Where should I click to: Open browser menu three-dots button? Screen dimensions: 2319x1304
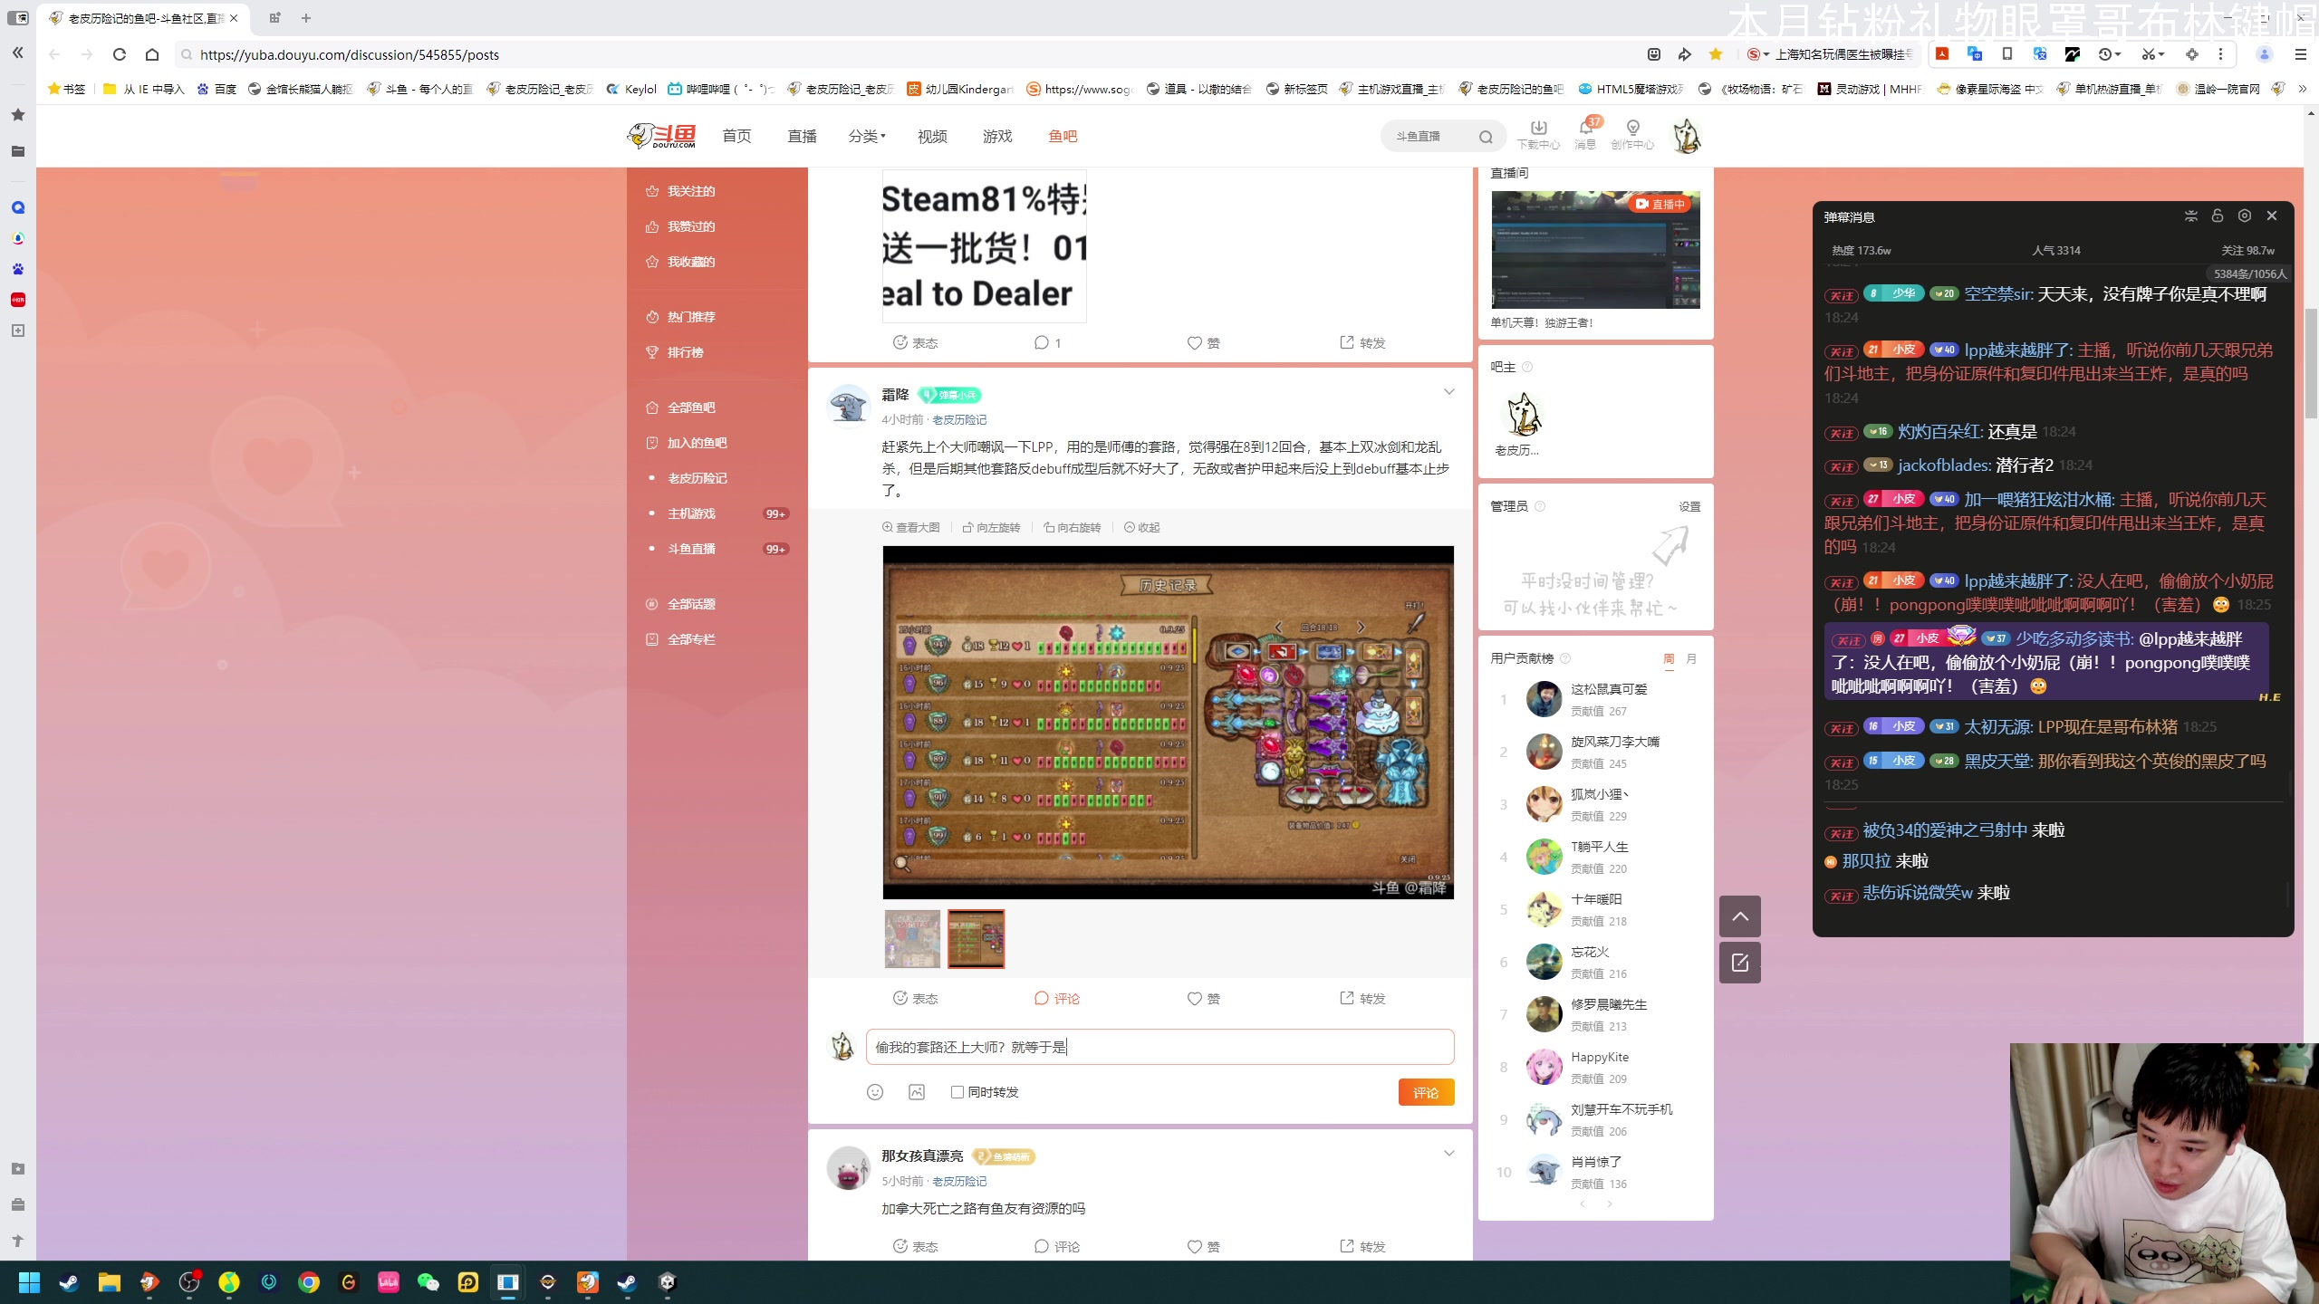tap(2220, 54)
